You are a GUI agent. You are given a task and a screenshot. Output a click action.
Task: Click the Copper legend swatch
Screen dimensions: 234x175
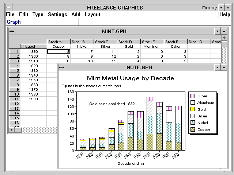(x=193, y=129)
